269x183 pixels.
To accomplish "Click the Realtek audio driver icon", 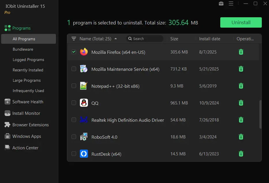I will (84, 120).
